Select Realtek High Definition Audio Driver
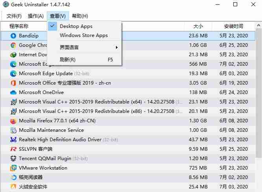The height and width of the screenshot is (192, 262). tap(60, 140)
